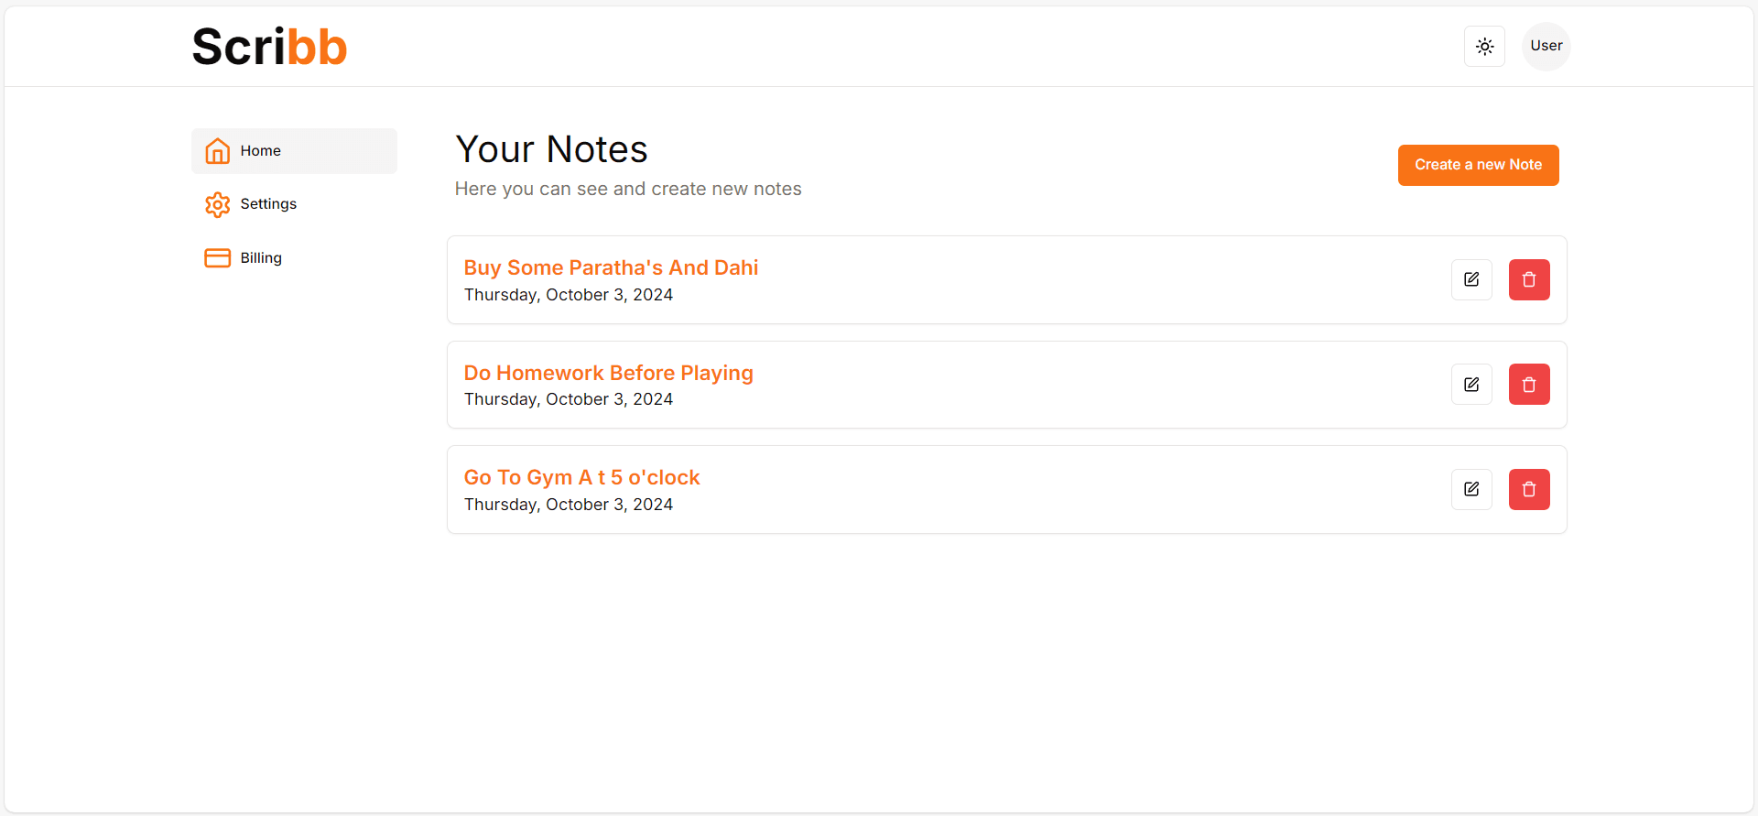
Task: Delete the Buy Some Paratha's And Dahi note
Action: (x=1529, y=280)
